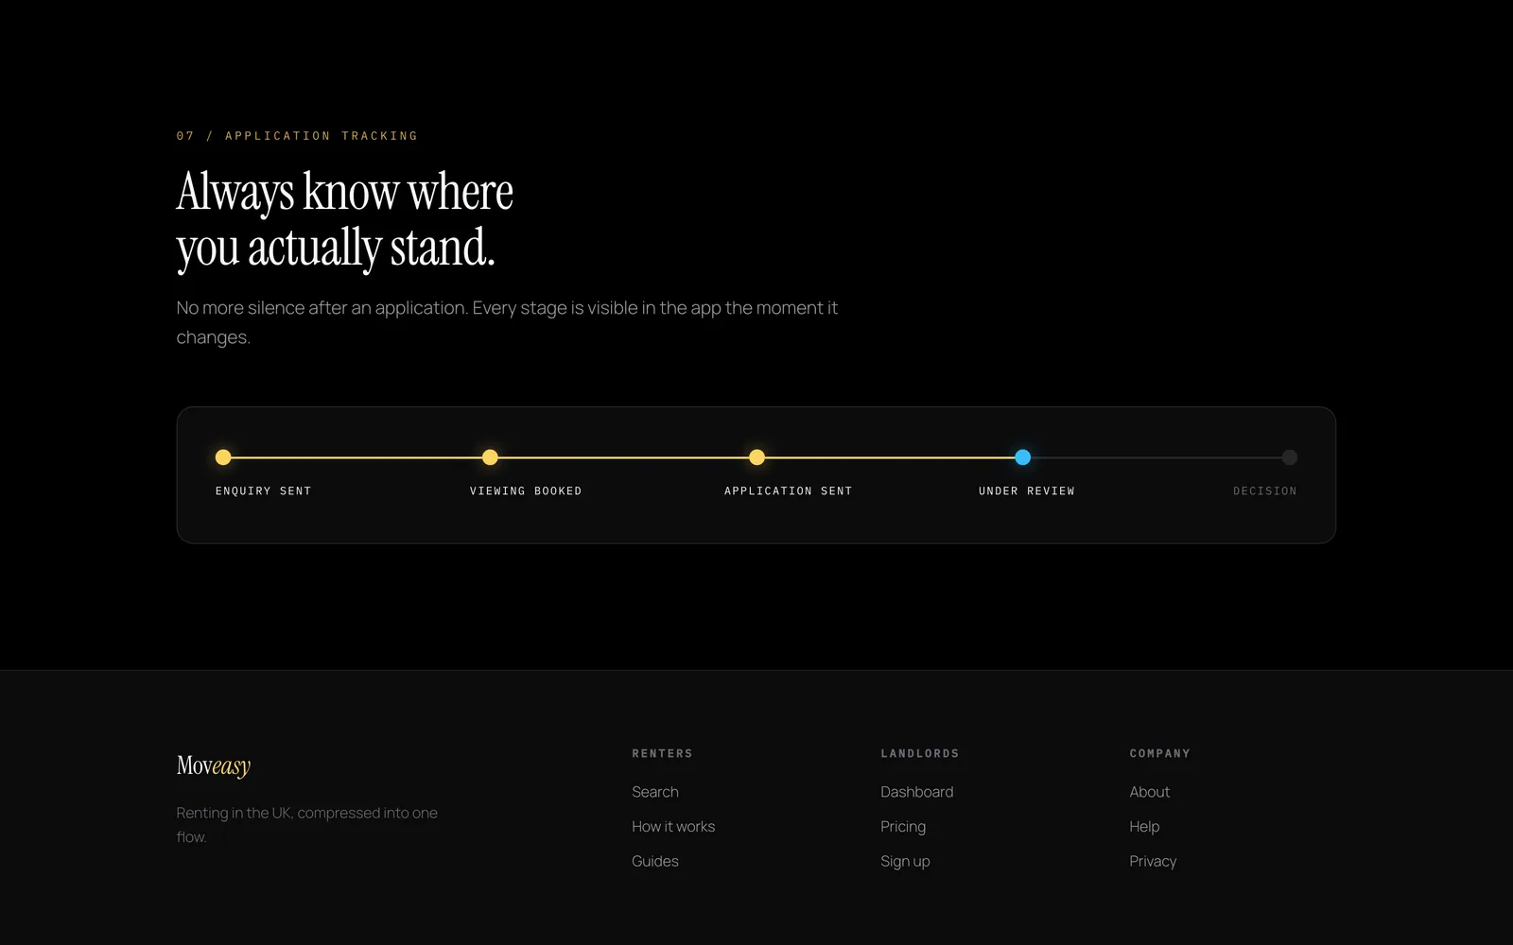
Task: Click the COMPANY column heading
Action: (x=1159, y=754)
